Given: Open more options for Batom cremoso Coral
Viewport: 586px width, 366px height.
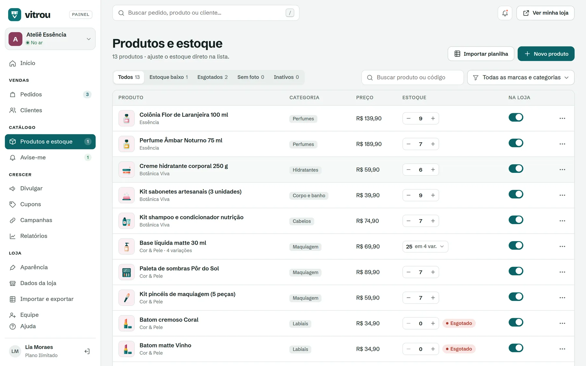Looking at the screenshot, I should (562, 323).
